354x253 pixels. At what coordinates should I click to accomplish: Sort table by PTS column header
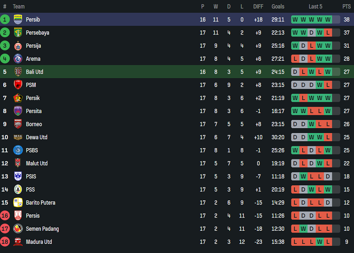point(346,6)
